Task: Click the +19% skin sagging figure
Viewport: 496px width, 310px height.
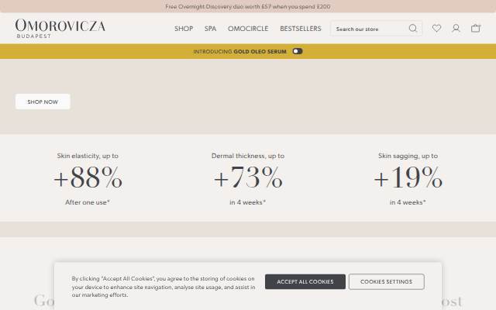Action: coord(408,178)
